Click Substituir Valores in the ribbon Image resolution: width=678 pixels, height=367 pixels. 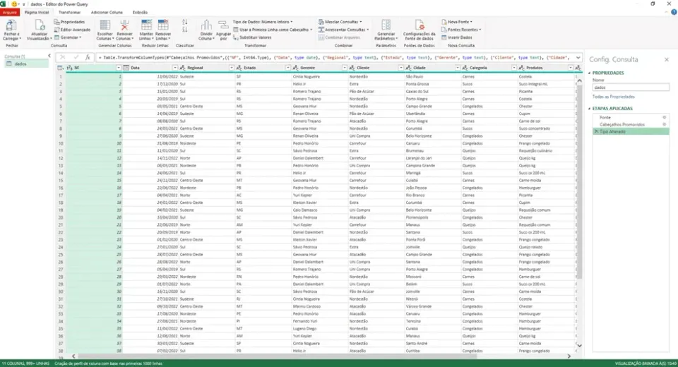(252, 37)
